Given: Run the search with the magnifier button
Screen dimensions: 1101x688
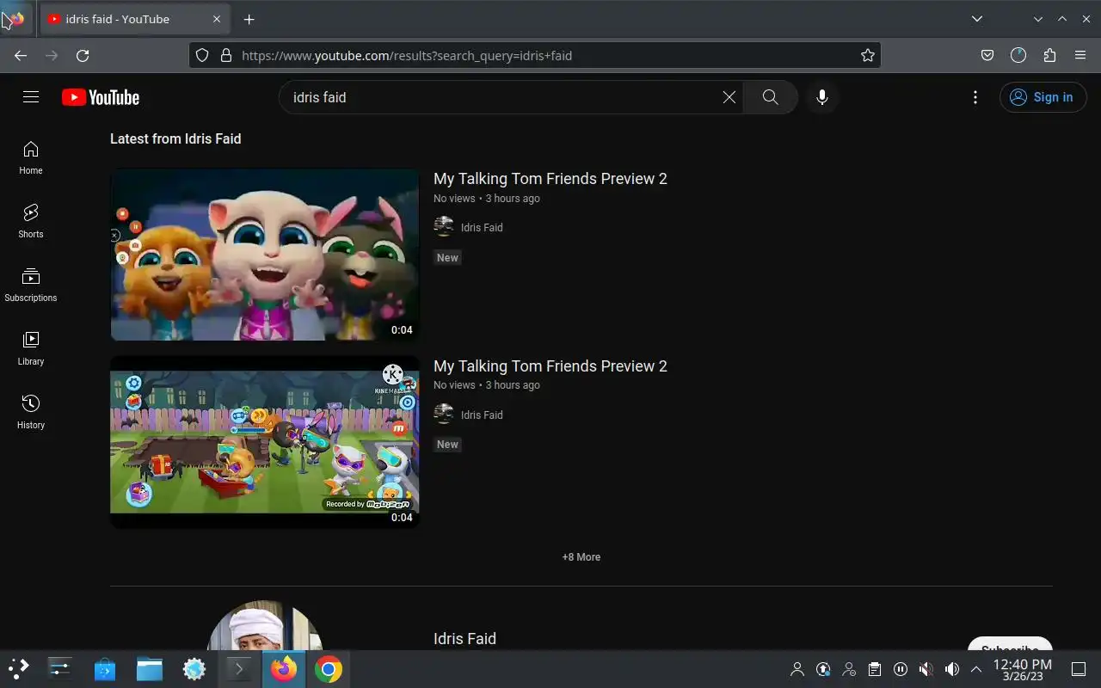Looking at the screenshot, I should click(x=771, y=97).
